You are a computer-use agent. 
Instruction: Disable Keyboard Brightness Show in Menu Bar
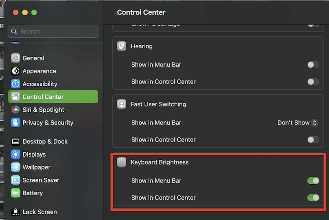tap(313, 181)
